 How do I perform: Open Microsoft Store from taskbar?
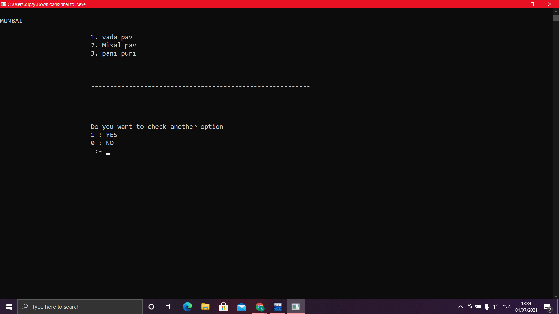pos(223,307)
